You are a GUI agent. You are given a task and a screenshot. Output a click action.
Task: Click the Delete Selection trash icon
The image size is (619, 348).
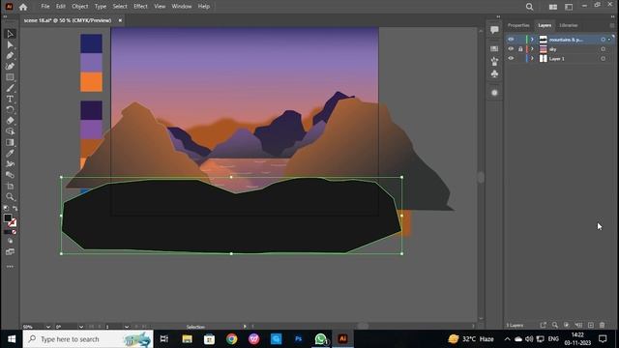pos(602,325)
